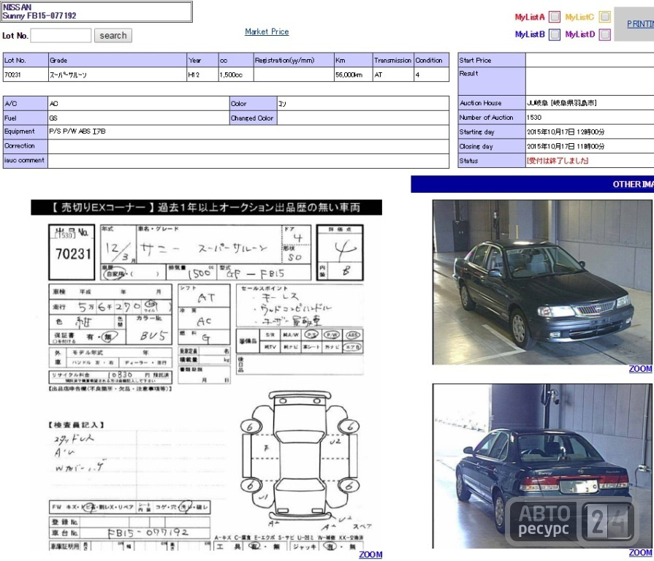Select the red status text
Screen dimensions: 654x561
558,161
